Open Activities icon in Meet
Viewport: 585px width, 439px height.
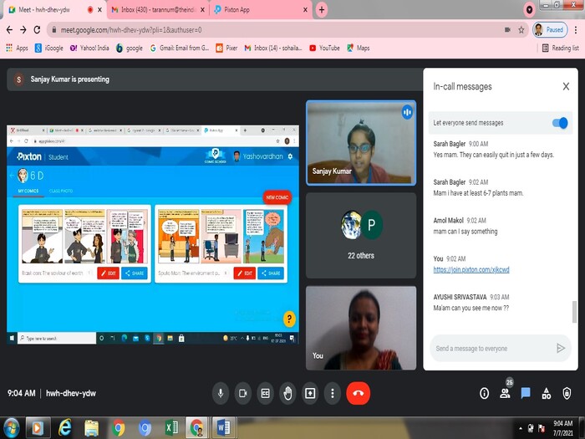[547, 393]
